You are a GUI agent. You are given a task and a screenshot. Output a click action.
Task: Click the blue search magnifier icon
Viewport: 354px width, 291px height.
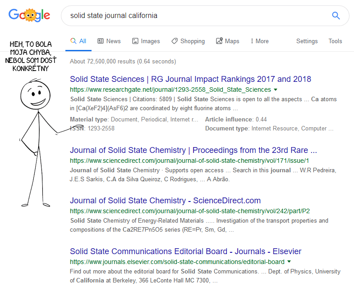click(x=336, y=16)
